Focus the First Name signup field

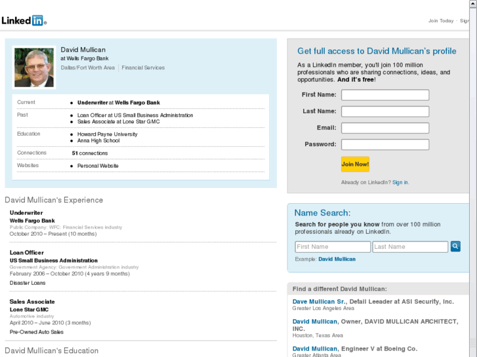(x=385, y=95)
